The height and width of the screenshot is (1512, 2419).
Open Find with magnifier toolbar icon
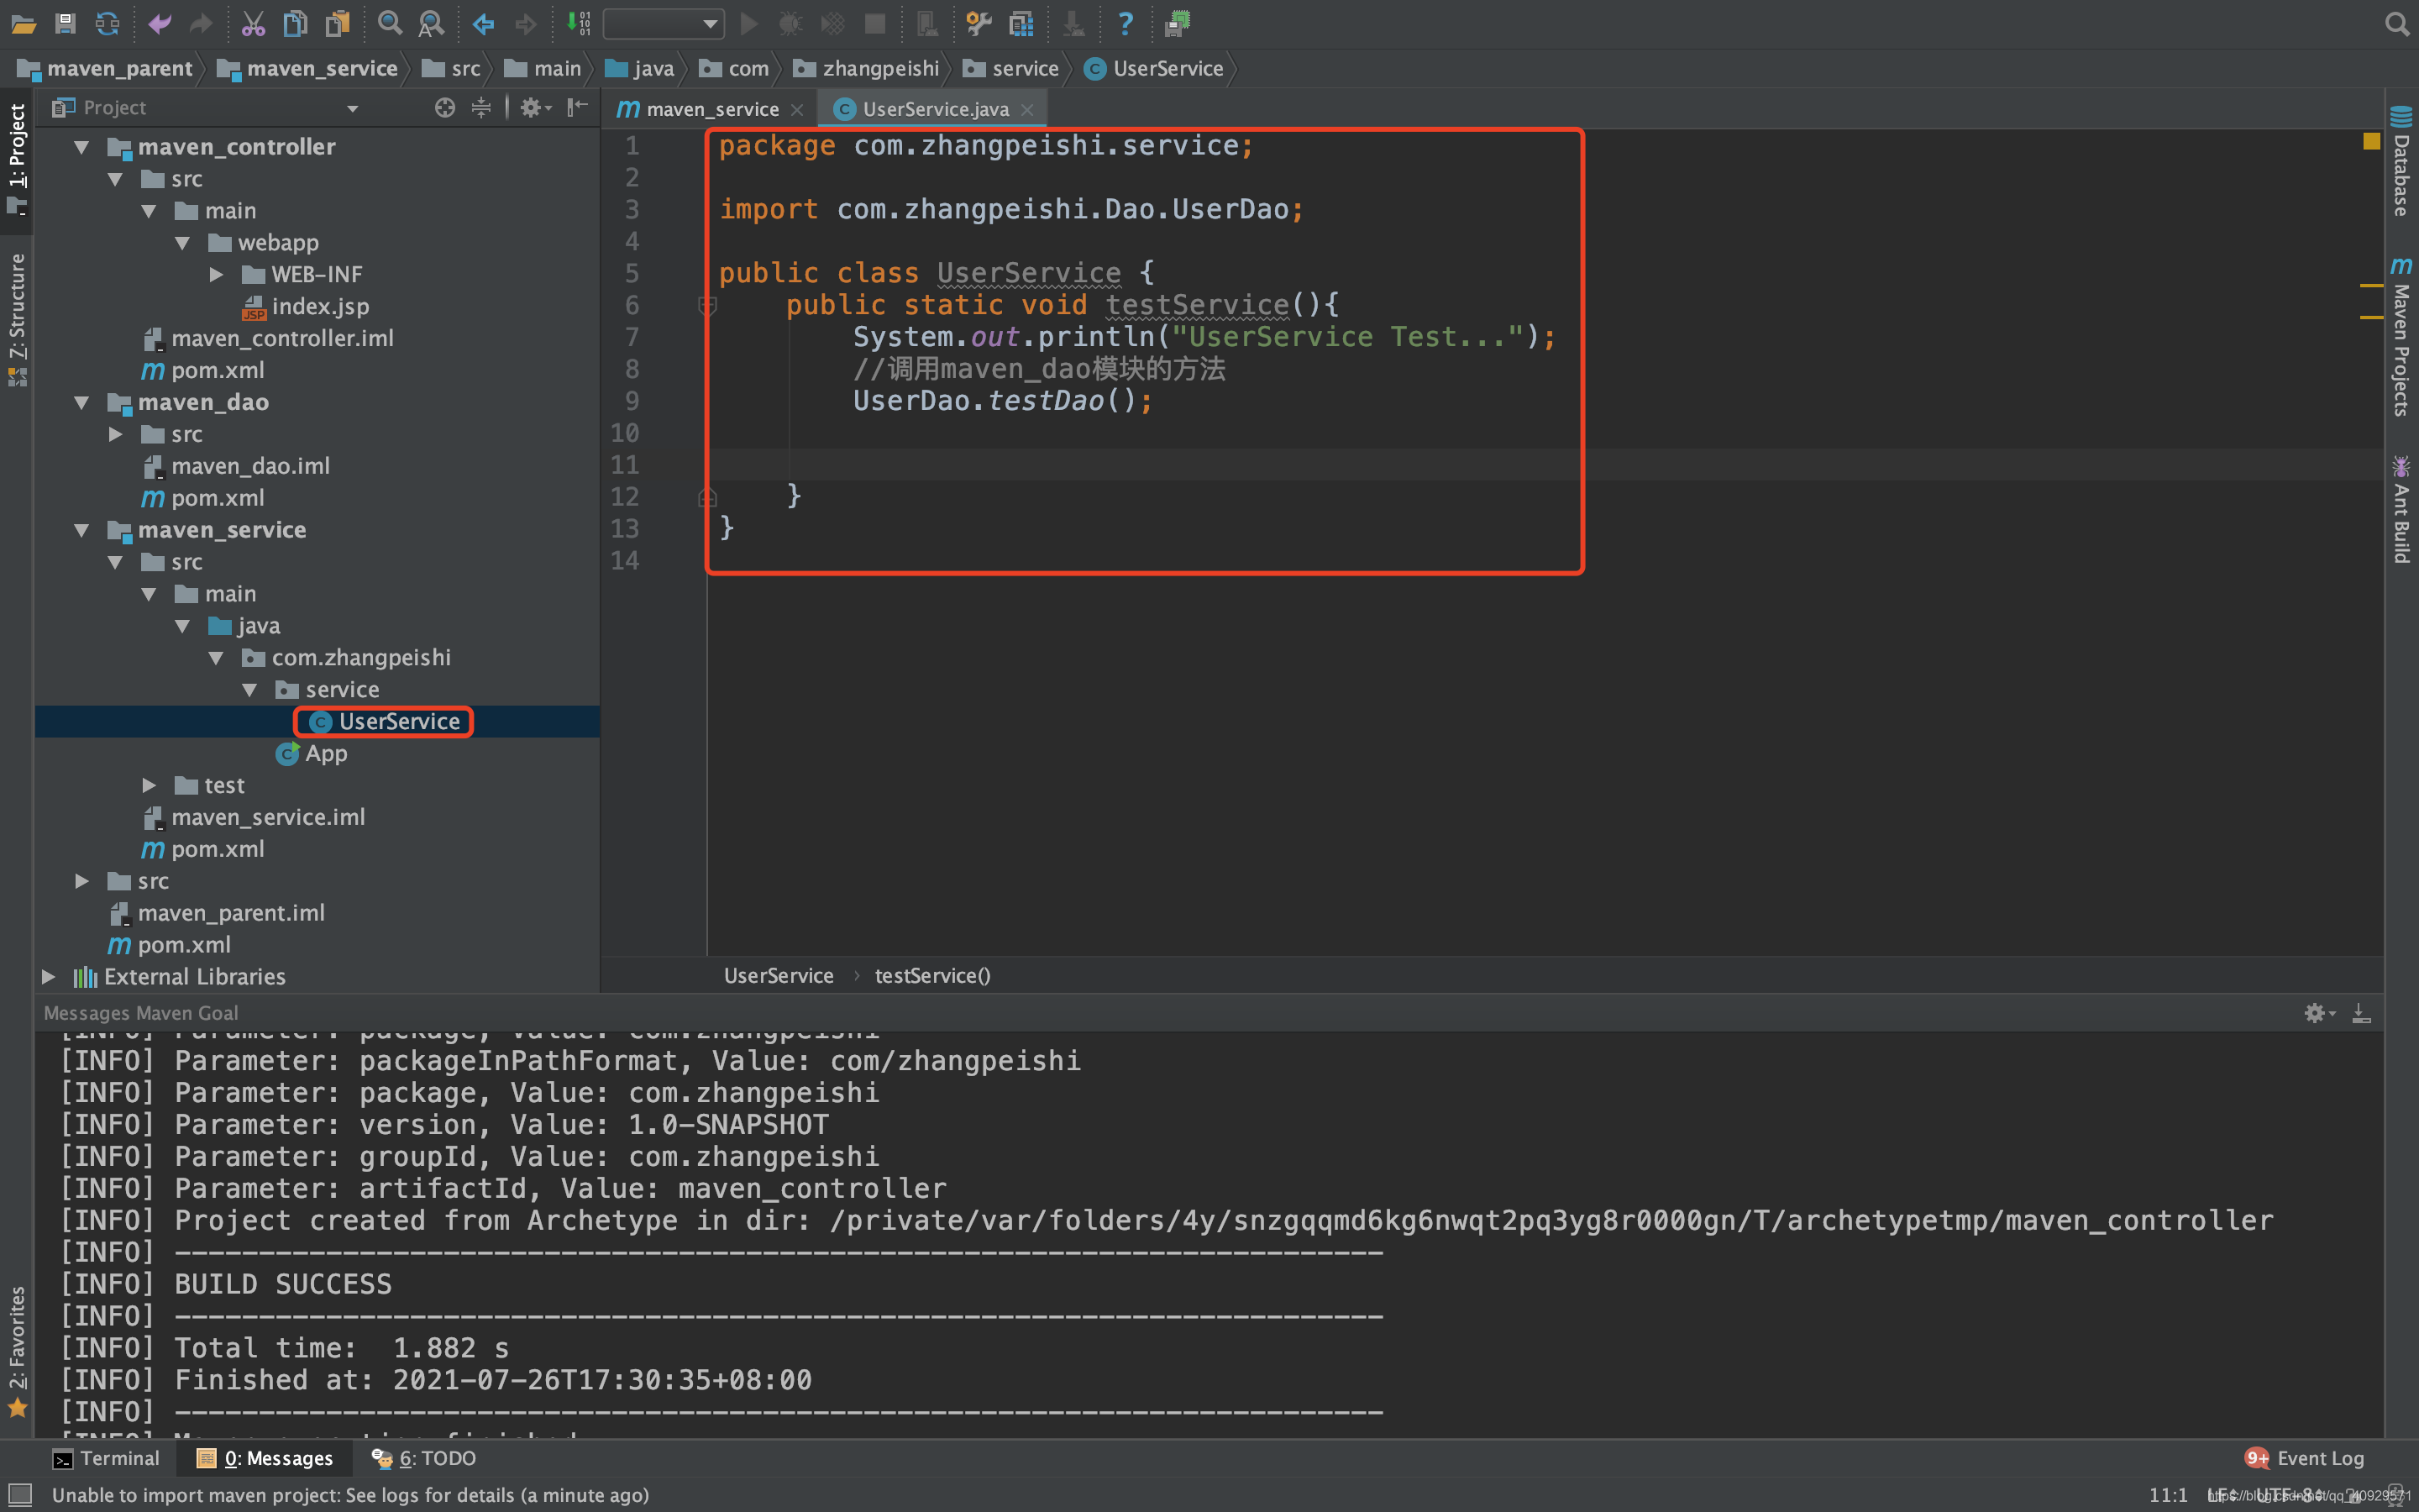pyautogui.click(x=390, y=23)
